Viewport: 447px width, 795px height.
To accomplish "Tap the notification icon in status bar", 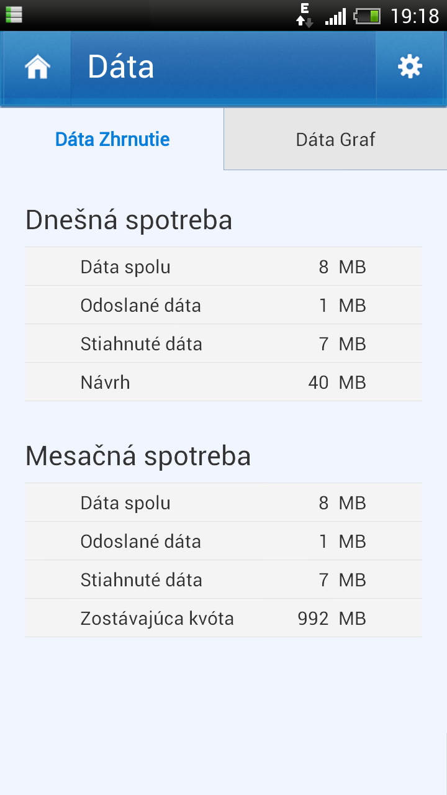I will (14, 14).
